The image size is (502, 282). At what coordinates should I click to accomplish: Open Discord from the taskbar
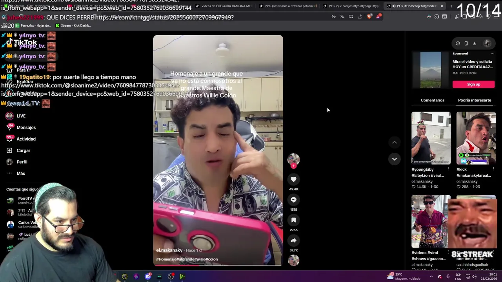pos(148,277)
